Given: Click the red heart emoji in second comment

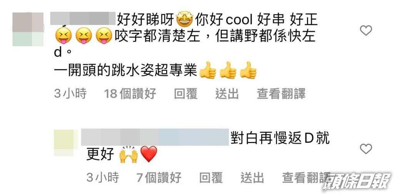Looking at the screenshot, I should [149, 154].
